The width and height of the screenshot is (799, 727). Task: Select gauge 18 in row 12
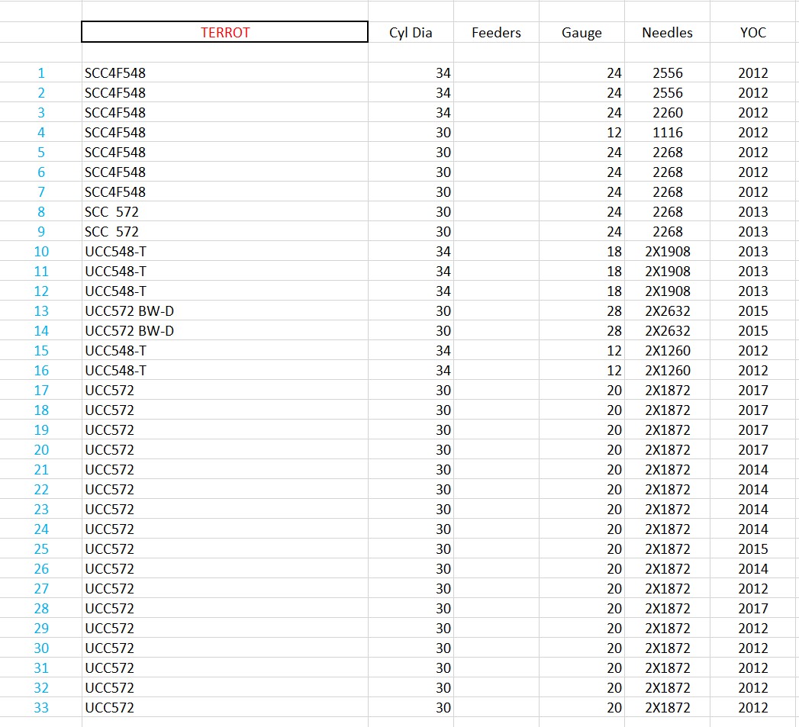click(x=582, y=291)
